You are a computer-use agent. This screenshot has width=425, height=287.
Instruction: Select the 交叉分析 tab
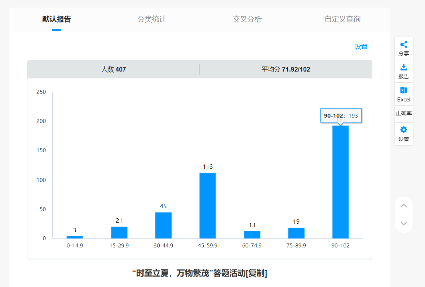coord(247,19)
